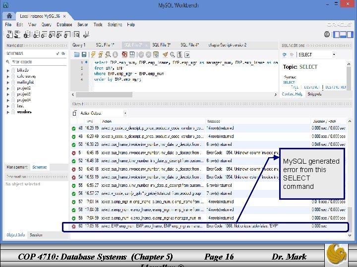The height and width of the screenshot is (267, 357).
Task: Toggle the bottom output panel button
Action: (x=343, y=35)
